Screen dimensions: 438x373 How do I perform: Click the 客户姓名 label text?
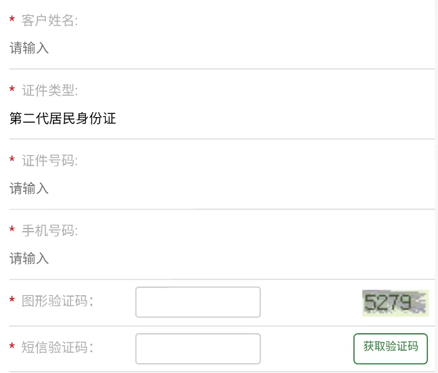click(x=49, y=21)
